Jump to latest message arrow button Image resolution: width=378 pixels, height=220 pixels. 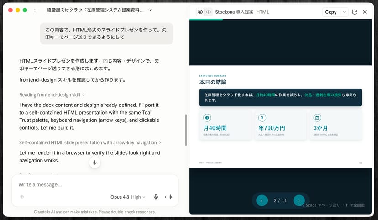point(95,162)
